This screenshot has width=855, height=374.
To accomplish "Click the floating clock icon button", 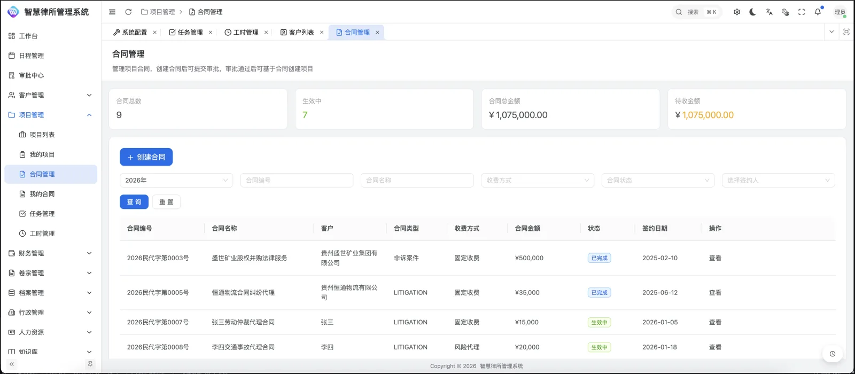I will (x=832, y=354).
